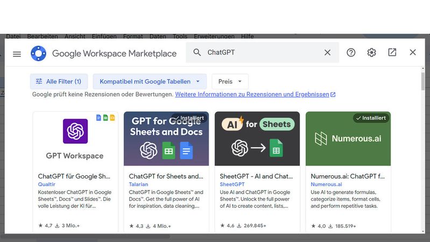Open the Hilfe menu
The image size is (430, 242).
click(248, 36)
